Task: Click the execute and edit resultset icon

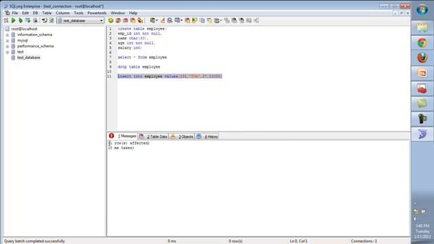Action: [x=28, y=20]
